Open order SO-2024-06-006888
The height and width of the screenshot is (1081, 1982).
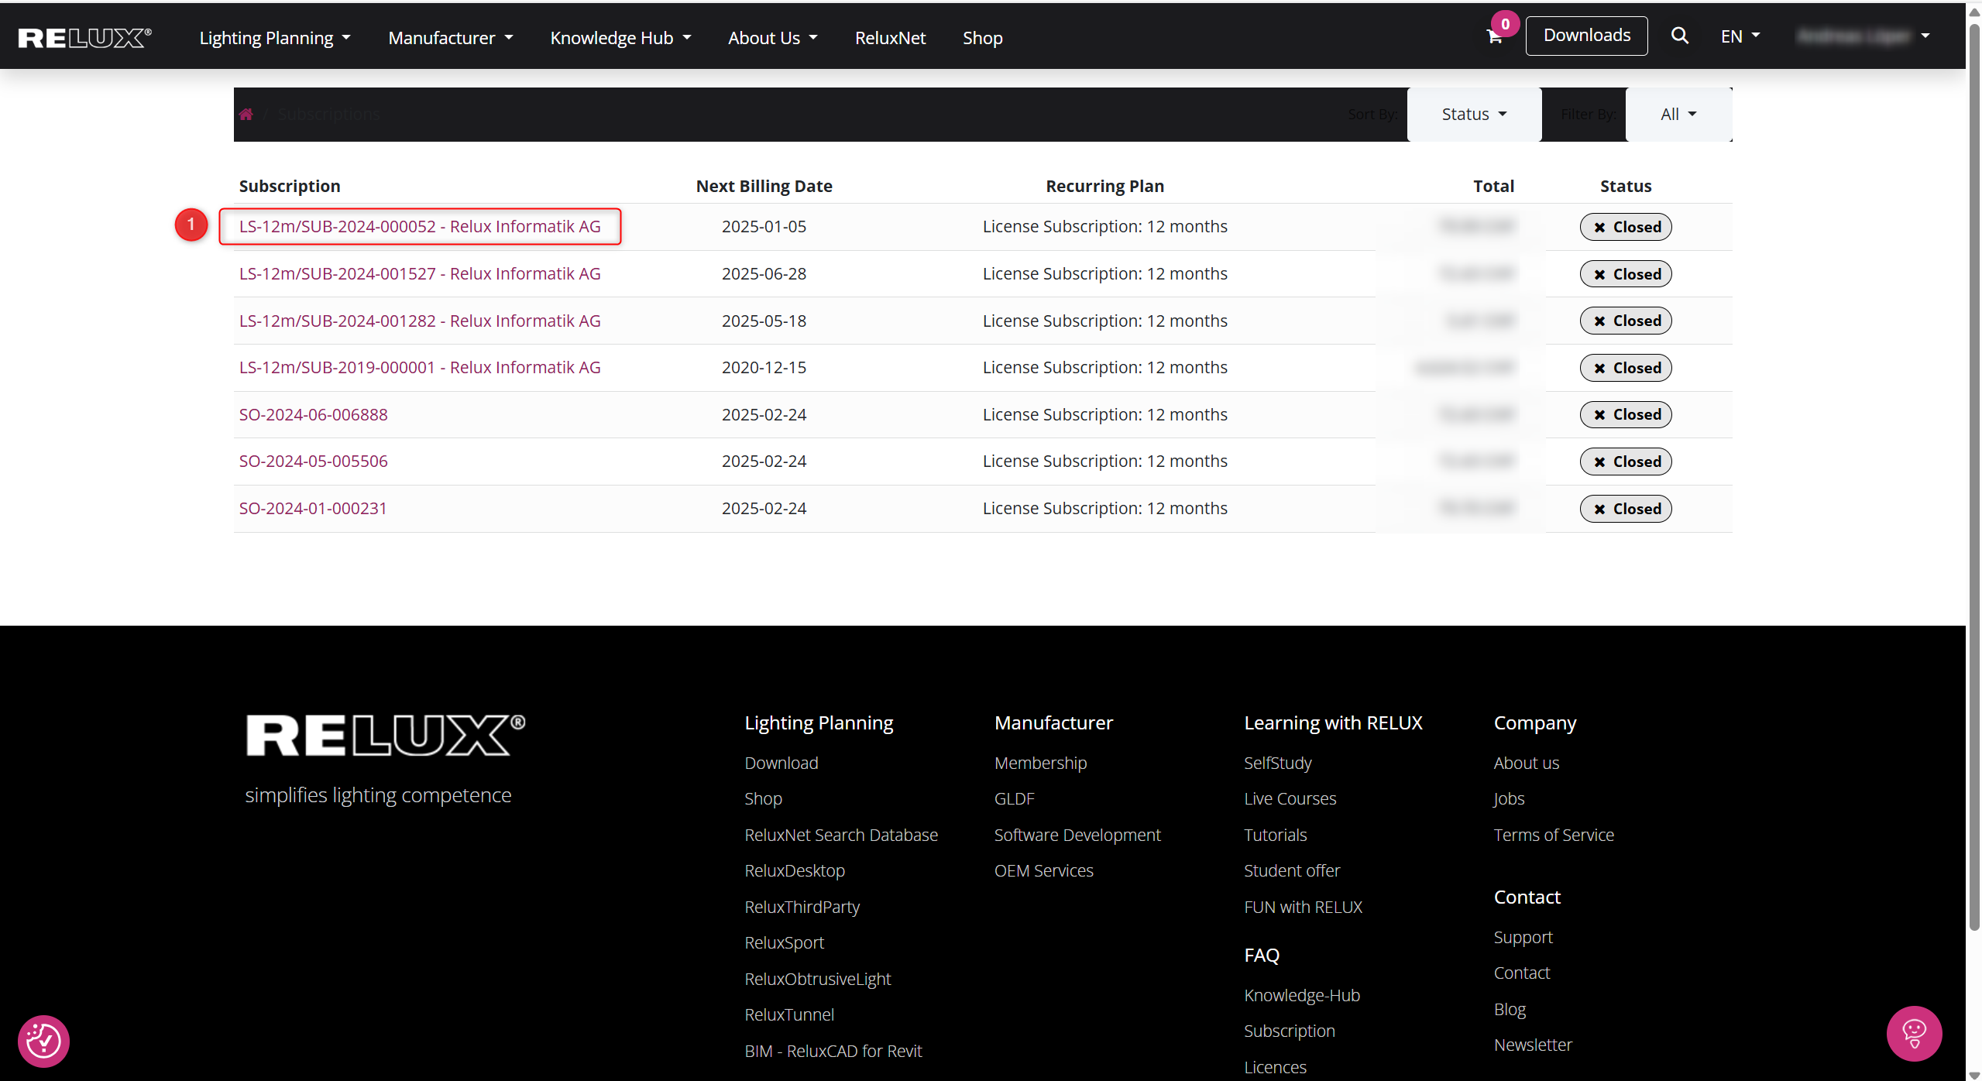tap(313, 414)
